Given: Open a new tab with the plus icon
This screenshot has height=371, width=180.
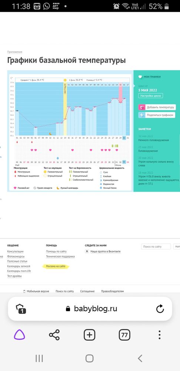Looking at the screenshot, I should 90,335.
